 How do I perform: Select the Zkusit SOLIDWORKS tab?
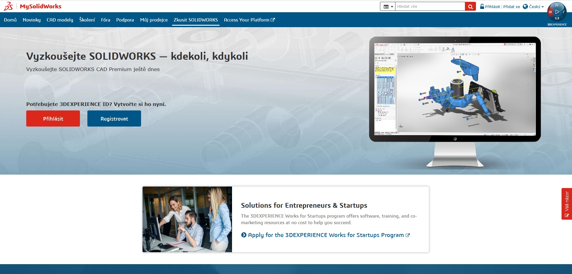pyautogui.click(x=196, y=20)
